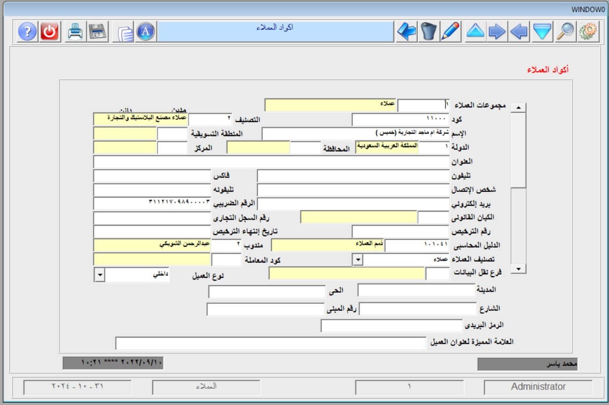Click the الرمز البريدى postal code field

click(391, 326)
